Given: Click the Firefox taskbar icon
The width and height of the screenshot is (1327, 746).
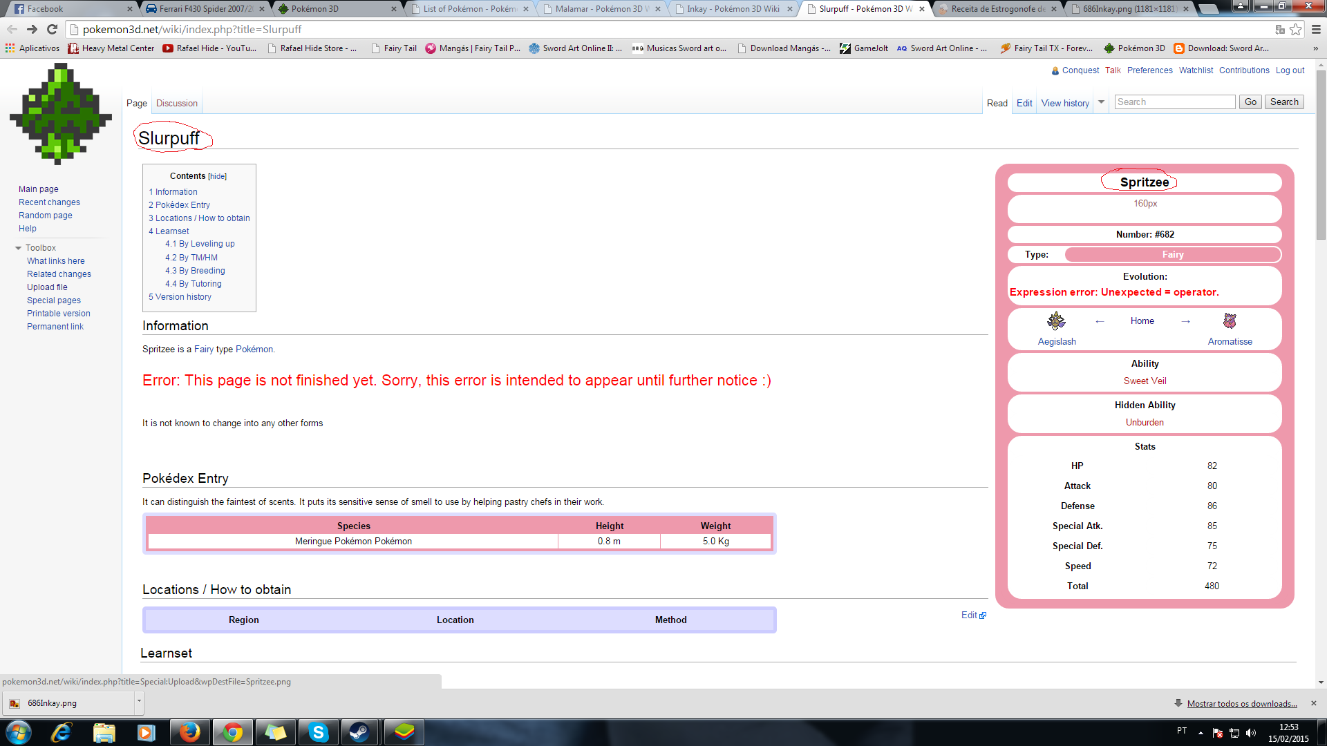Looking at the screenshot, I should coord(189,732).
